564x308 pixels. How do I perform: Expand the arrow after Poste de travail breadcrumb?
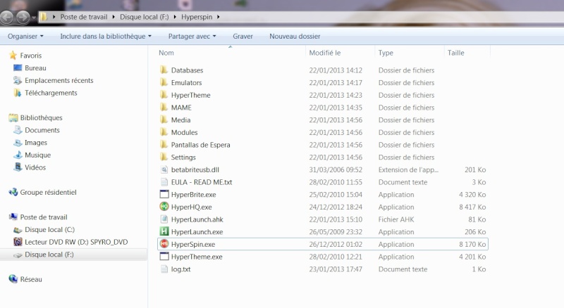click(114, 17)
